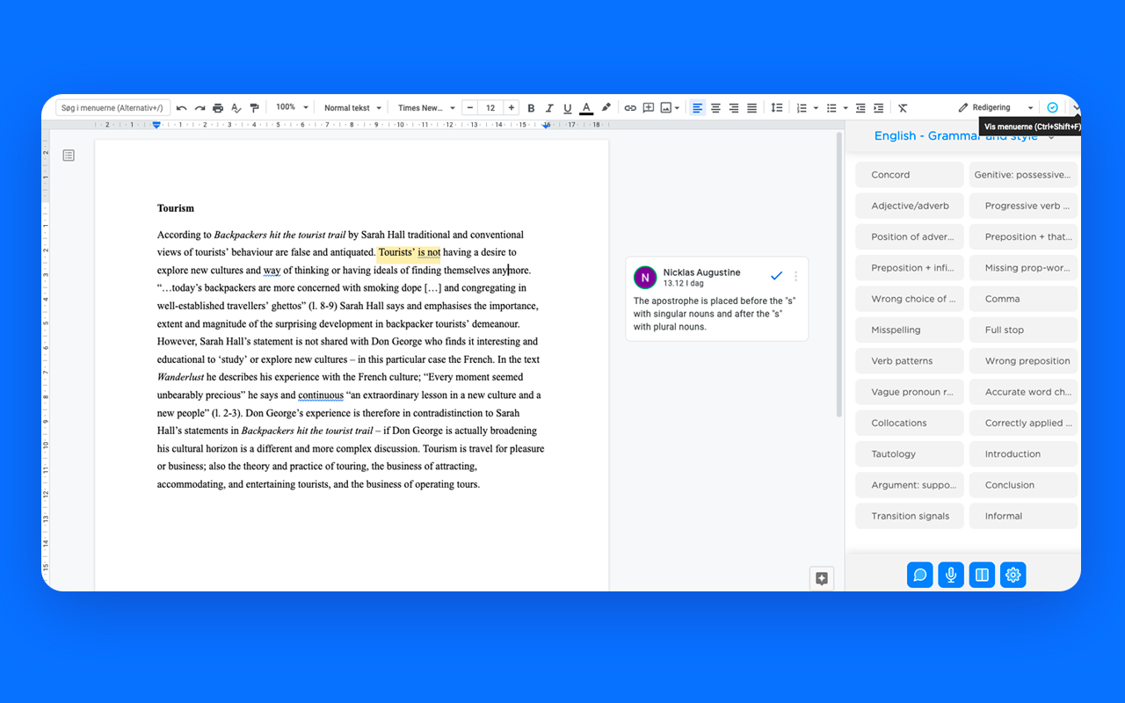Screen dimensions: 1125x703
Task: Open the sidebar's book panel button
Action: (x=982, y=575)
